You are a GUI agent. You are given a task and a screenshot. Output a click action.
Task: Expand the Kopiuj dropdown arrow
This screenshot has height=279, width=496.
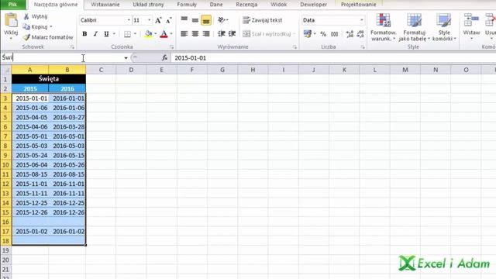(51, 27)
